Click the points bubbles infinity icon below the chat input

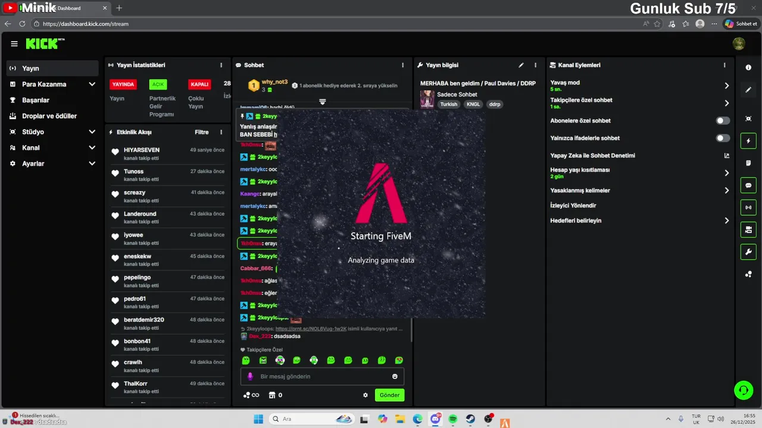(251, 395)
